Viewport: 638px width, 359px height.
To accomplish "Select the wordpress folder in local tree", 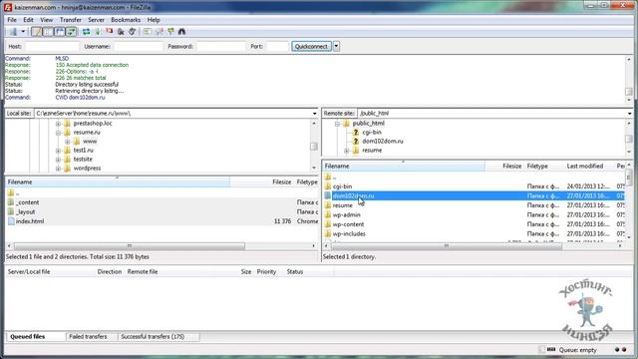I will [87, 169].
